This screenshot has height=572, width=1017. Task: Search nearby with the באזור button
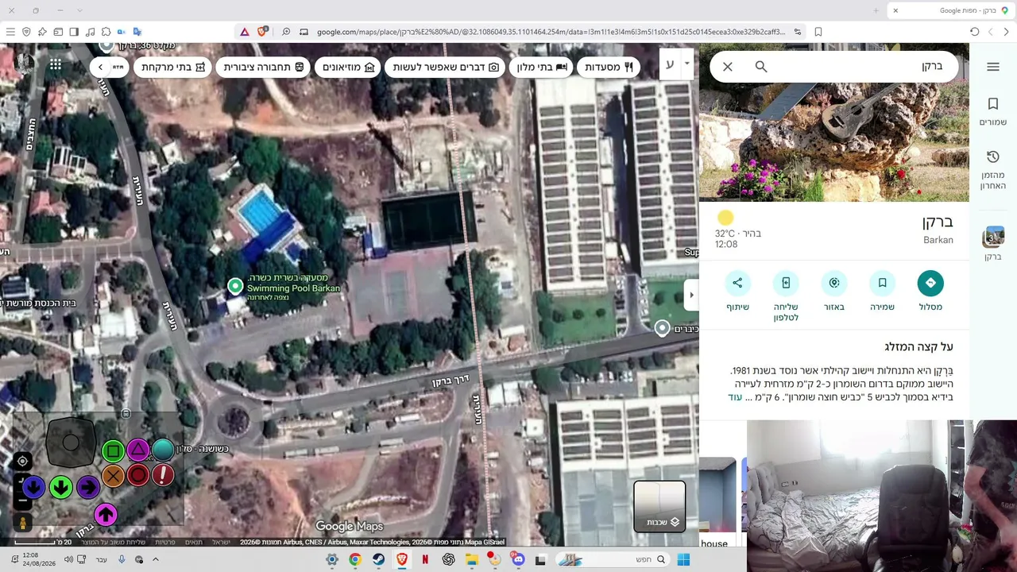[x=834, y=292]
